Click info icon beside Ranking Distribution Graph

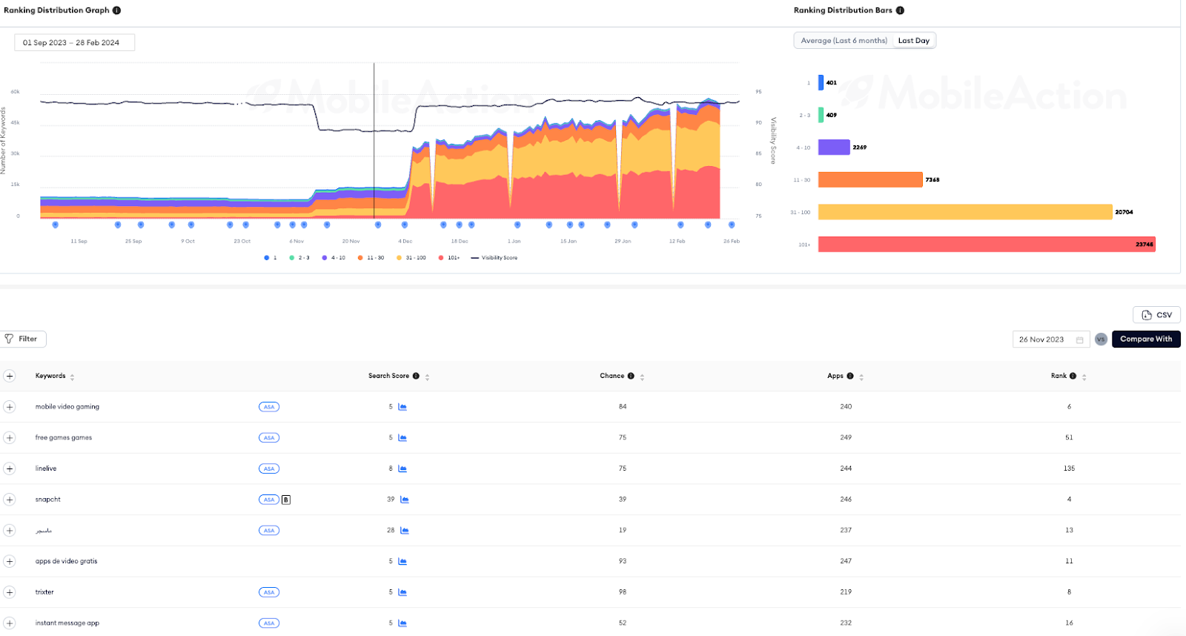(116, 10)
